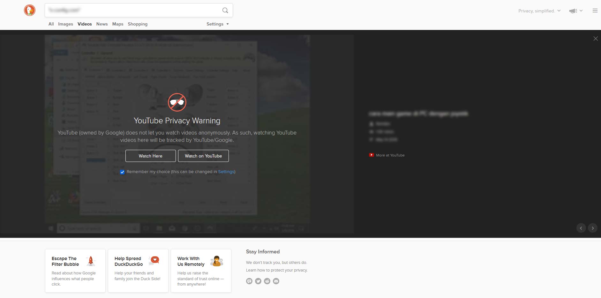
Task: Click 'Learn how to protect your privacy.' text
Action: (277, 270)
